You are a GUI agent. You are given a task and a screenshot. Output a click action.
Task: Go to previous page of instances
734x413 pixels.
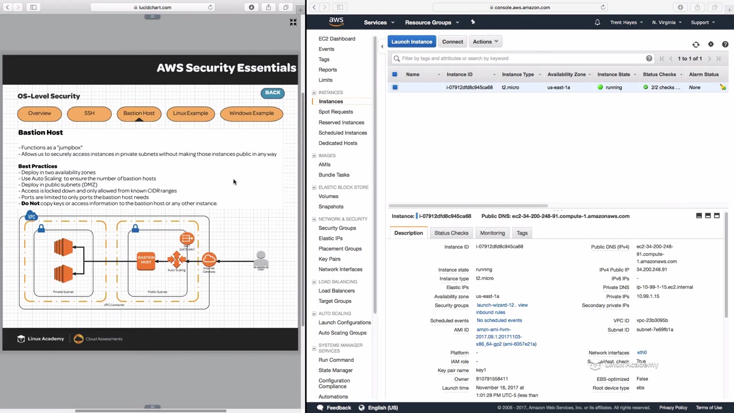click(x=671, y=59)
